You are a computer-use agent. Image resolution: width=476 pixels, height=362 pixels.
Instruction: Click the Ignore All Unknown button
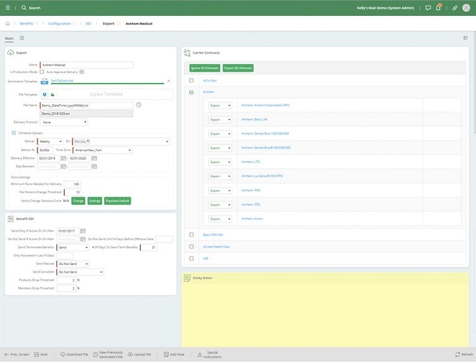coord(205,68)
